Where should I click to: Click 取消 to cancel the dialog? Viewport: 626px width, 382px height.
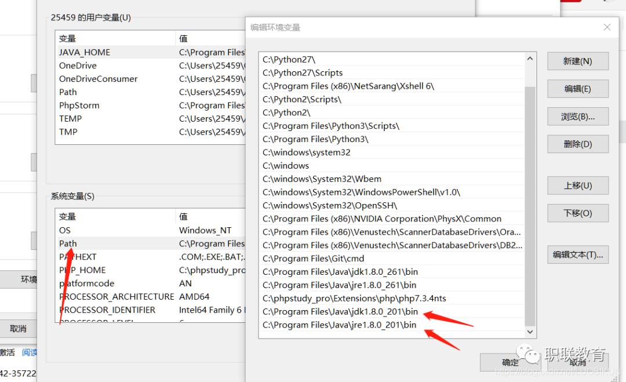click(577, 362)
